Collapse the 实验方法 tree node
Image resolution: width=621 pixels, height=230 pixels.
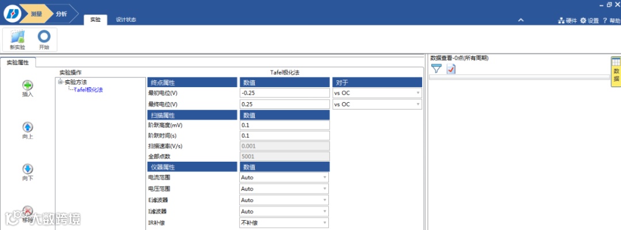tap(60, 82)
